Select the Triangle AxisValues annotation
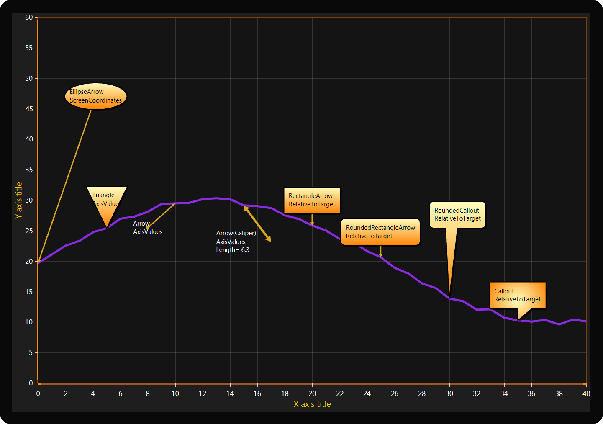The width and height of the screenshot is (603, 424). [x=106, y=200]
